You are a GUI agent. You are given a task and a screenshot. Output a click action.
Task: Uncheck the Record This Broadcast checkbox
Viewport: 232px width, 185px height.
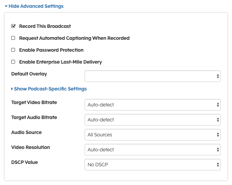pyautogui.click(x=13, y=26)
